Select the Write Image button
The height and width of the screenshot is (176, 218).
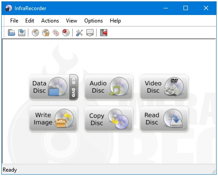53,119
